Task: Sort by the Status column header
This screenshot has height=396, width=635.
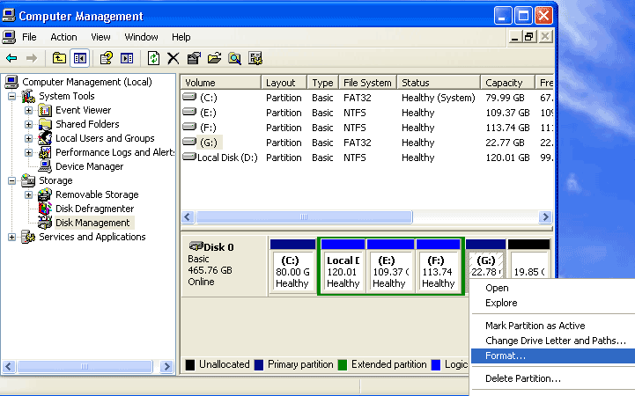Action: 439,83
